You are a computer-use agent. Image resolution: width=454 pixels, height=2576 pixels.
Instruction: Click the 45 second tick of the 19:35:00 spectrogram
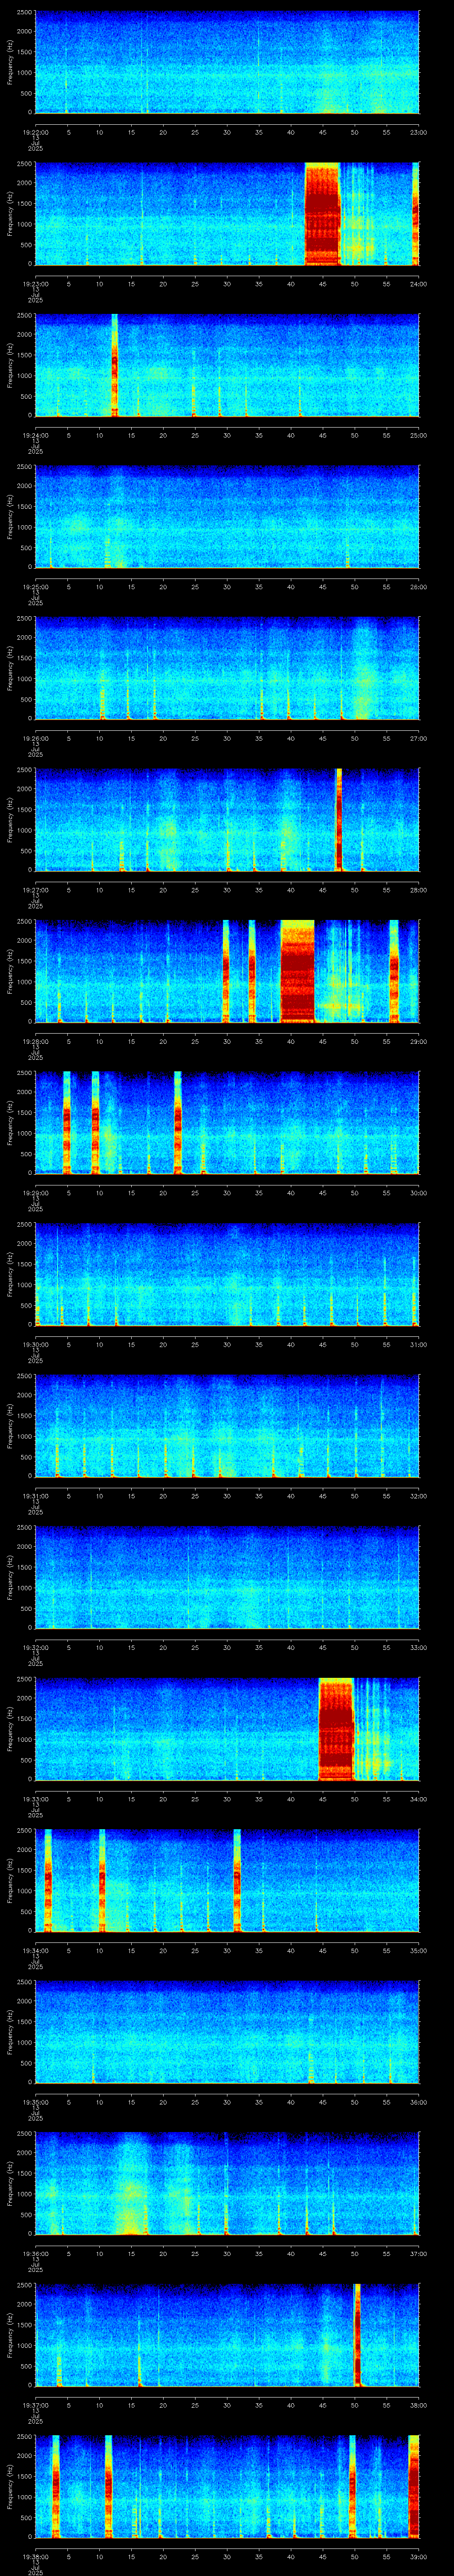click(x=322, y=2102)
